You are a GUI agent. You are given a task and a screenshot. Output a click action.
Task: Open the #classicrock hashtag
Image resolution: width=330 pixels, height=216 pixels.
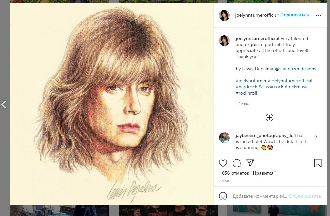[271, 87]
